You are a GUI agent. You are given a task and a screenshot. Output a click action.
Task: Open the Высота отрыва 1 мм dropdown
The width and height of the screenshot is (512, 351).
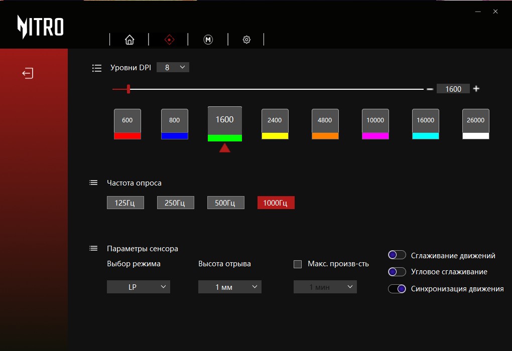click(230, 287)
